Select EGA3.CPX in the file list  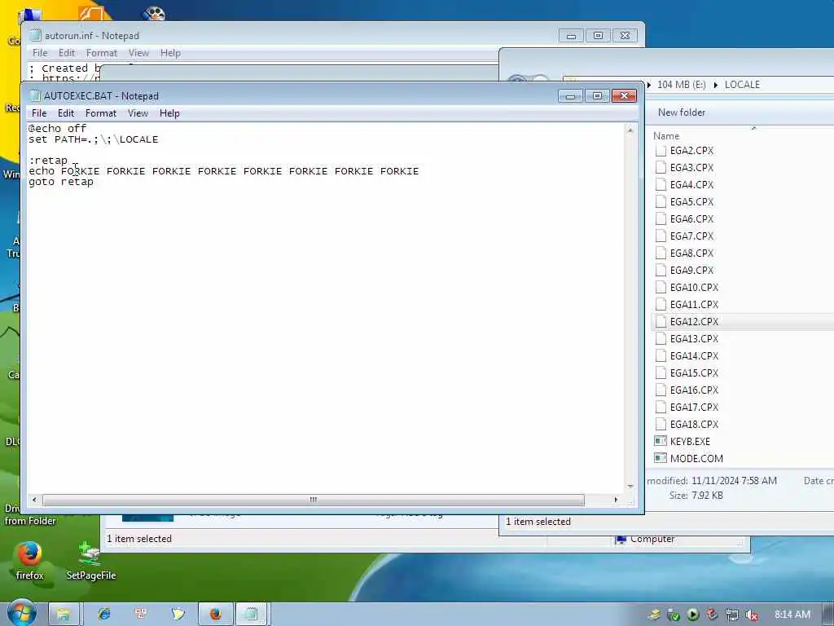click(x=691, y=168)
